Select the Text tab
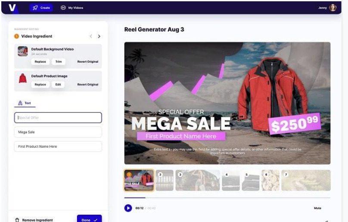348x222 pixels. 25,103
